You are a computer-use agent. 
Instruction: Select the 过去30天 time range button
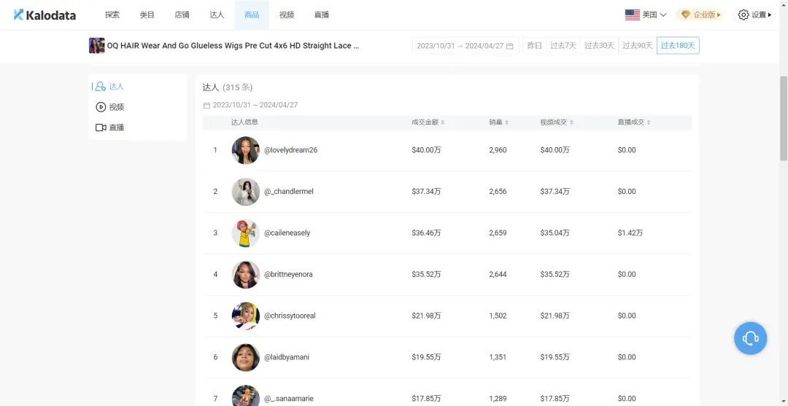600,46
